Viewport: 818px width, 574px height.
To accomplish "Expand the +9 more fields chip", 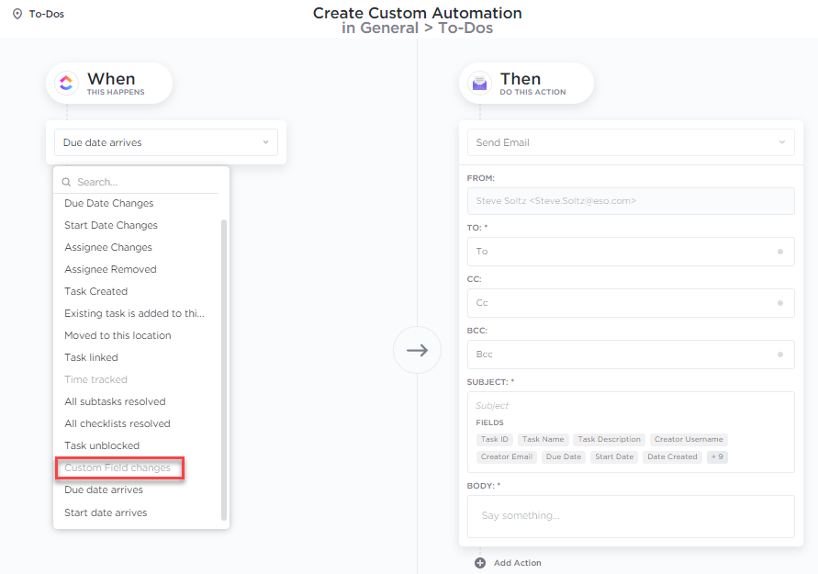I will [717, 456].
